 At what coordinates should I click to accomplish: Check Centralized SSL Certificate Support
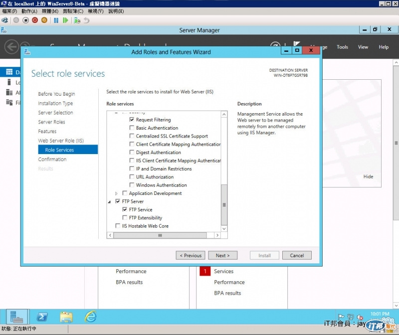(132, 136)
